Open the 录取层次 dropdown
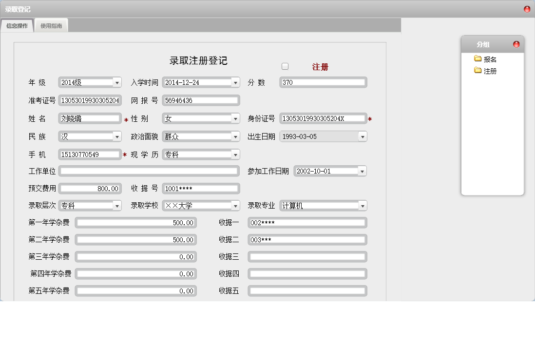The height and width of the screenshot is (347, 535). (117, 206)
